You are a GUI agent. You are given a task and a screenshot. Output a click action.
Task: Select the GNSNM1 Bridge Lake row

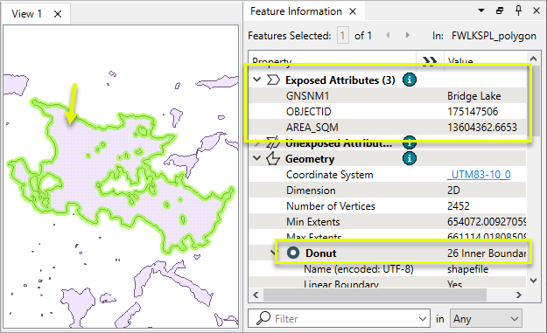(x=387, y=96)
